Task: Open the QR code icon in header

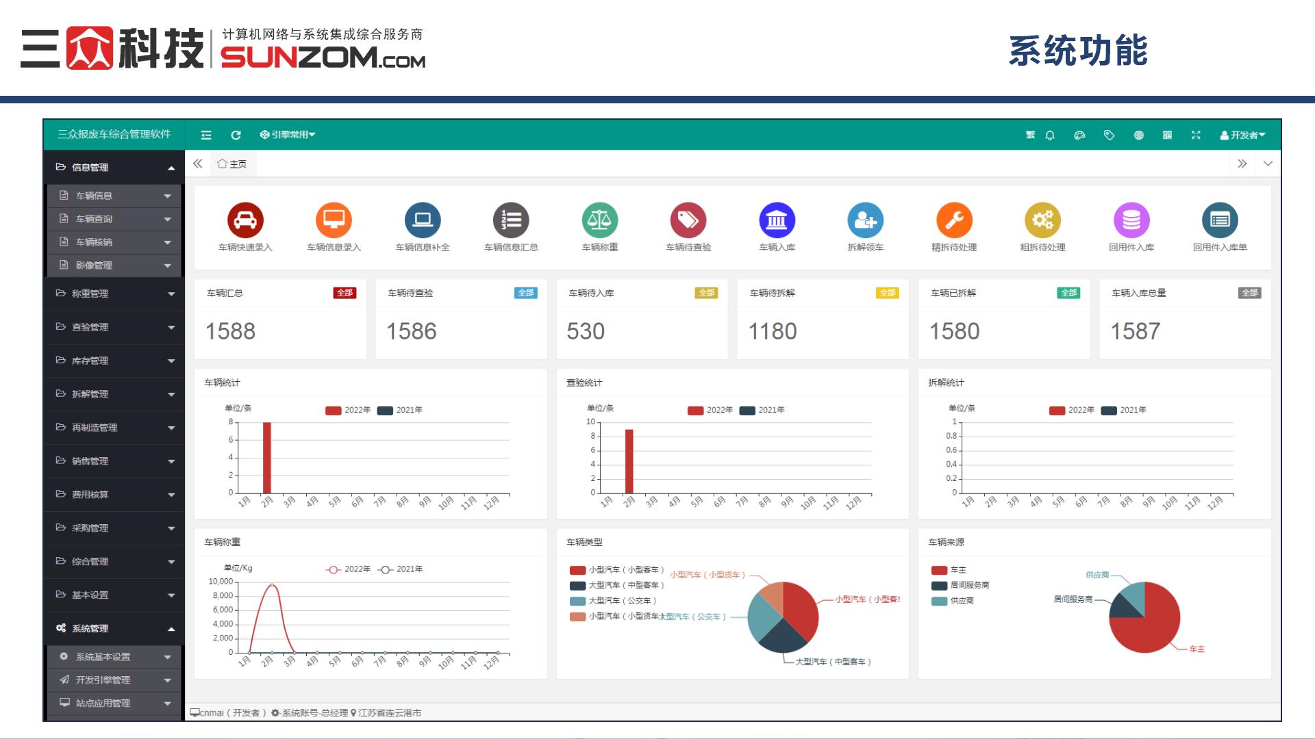Action: [x=1167, y=135]
